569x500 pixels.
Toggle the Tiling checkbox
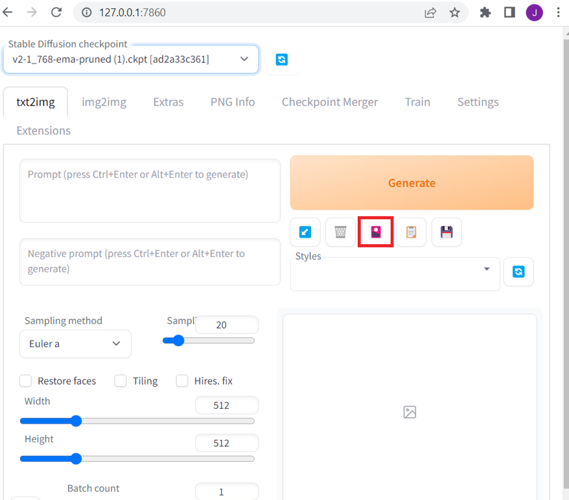pos(121,381)
